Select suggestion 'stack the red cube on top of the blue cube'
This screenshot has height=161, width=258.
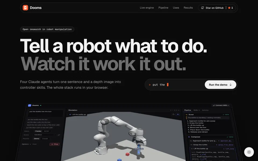pos(43,125)
